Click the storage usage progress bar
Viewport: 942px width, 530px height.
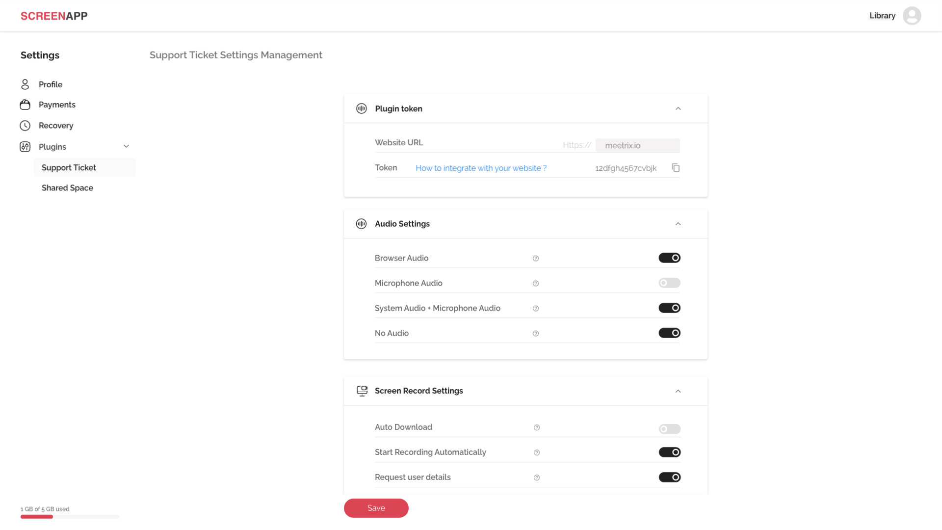(70, 517)
